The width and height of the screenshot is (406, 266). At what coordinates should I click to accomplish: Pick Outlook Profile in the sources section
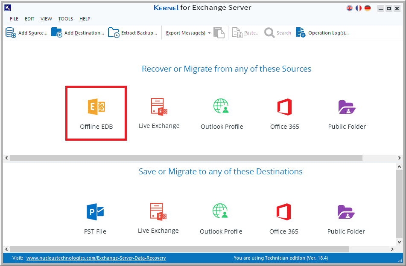click(222, 114)
